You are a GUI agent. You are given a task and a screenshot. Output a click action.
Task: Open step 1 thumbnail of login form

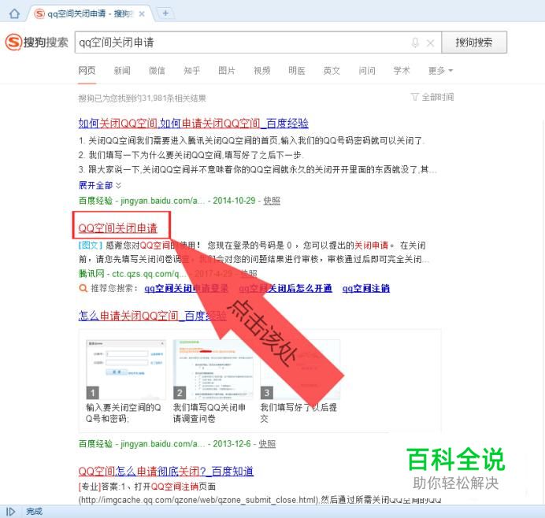[x=126, y=370]
